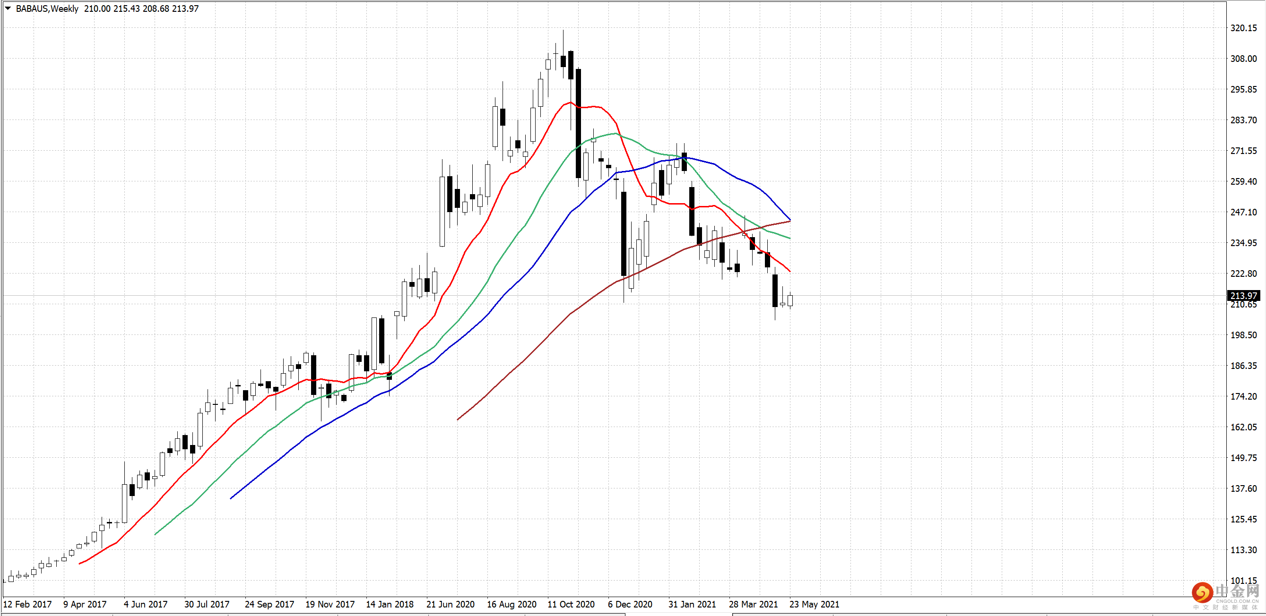Click the 101.15 price axis label
1266x616 pixels.
(x=1243, y=581)
